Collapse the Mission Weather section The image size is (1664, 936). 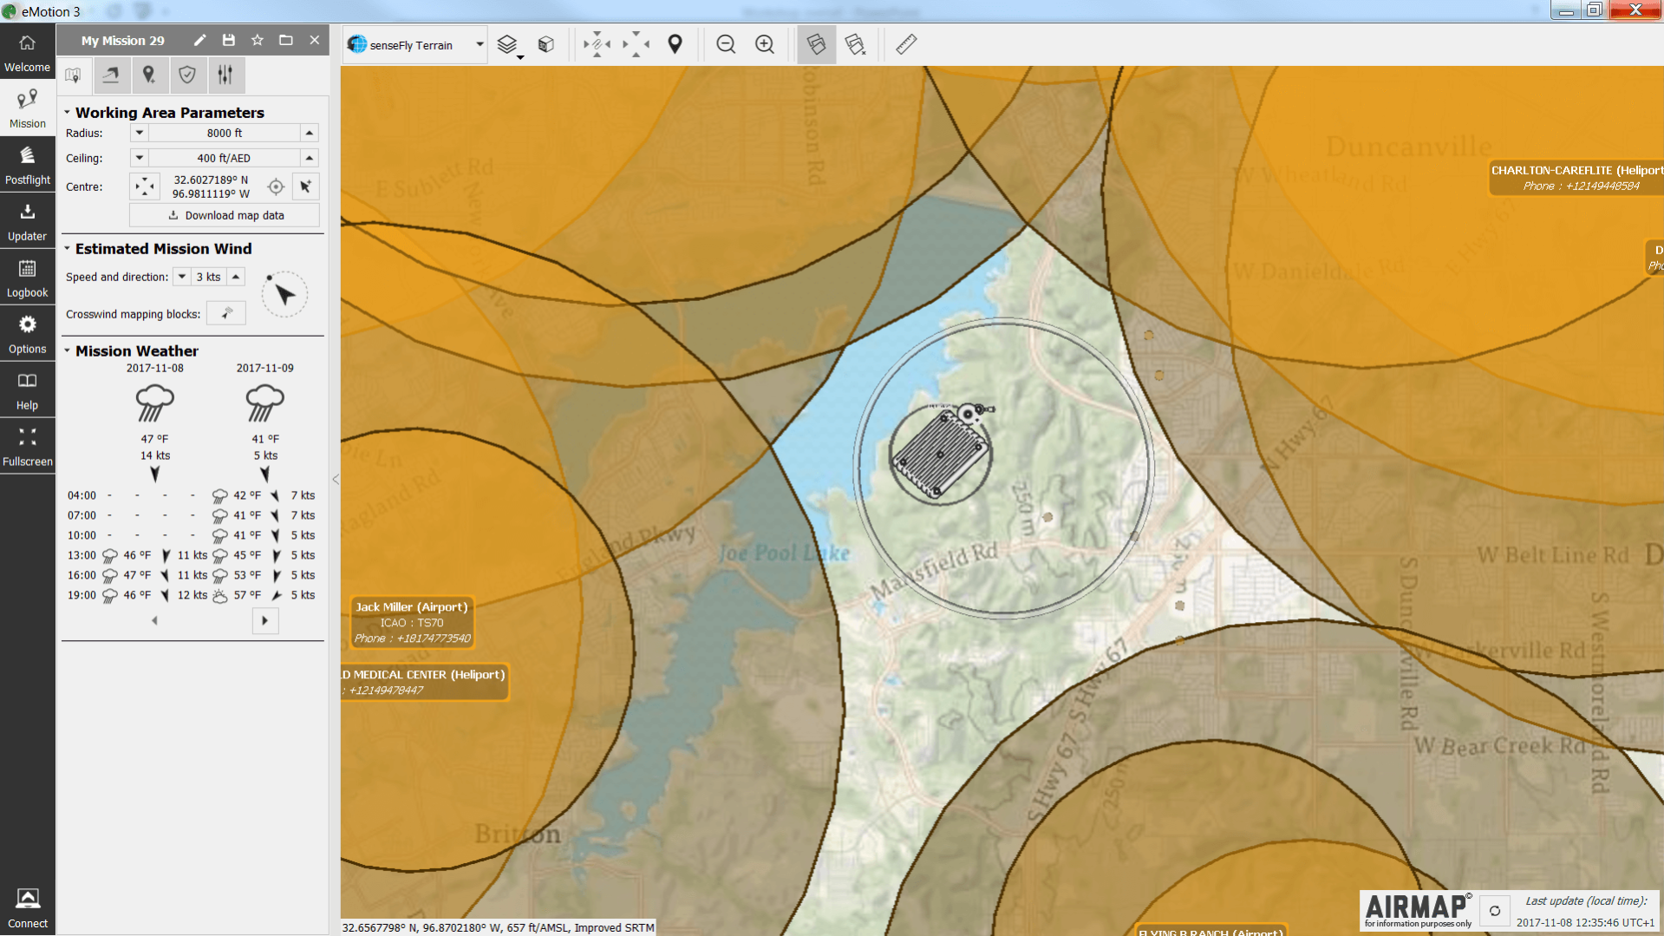click(x=68, y=350)
